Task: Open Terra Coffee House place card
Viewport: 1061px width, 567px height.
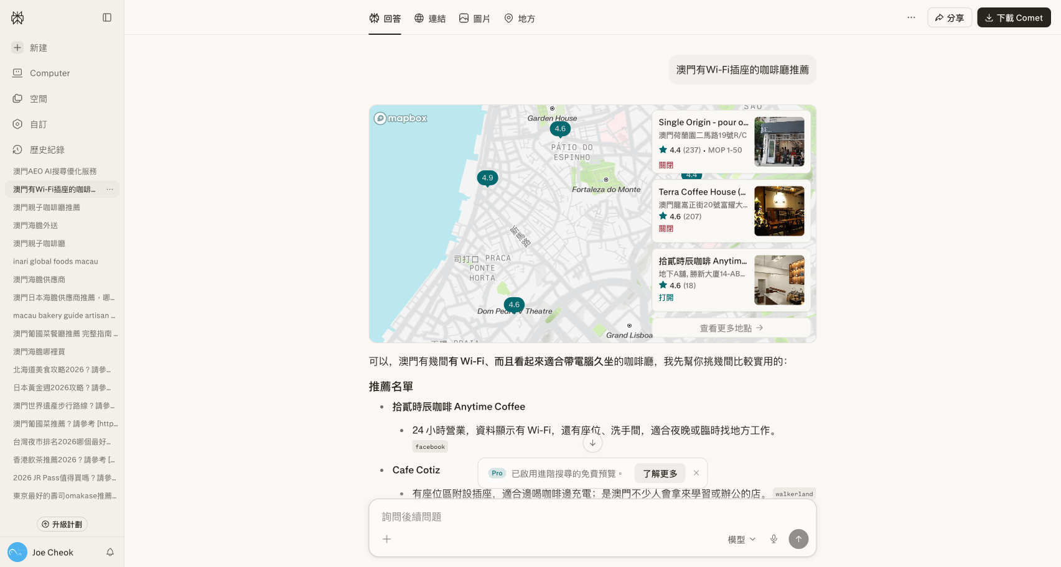Action: [731, 211]
